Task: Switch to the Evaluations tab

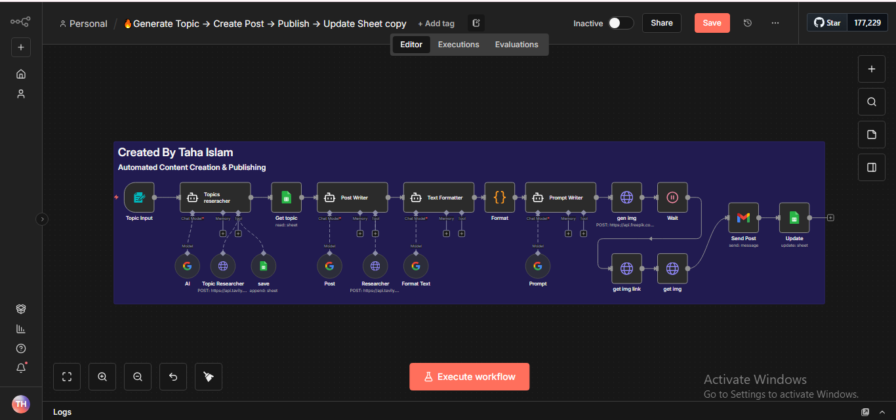Action: click(x=516, y=45)
